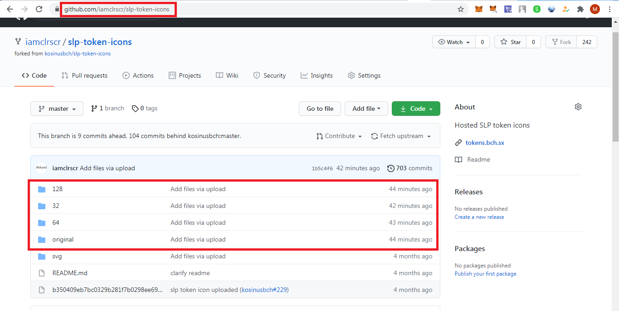Open the Actions tab

click(138, 75)
